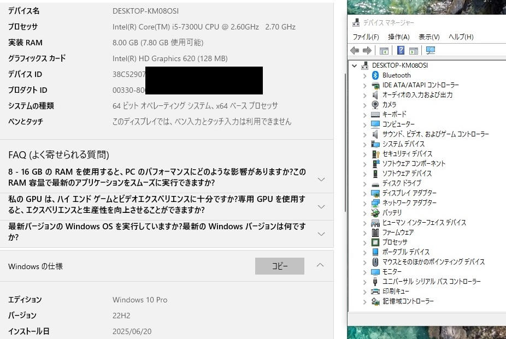Click the device name value DESKTOP-KM08OSI
The width and height of the screenshot is (506, 339).
pyautogui.click(x=145, y=11)
